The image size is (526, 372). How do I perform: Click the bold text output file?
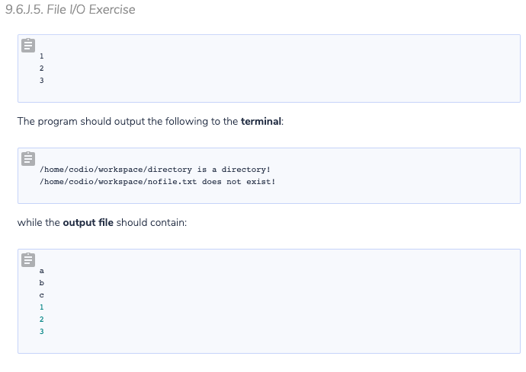pyautogui.click(x=88, y=223)
